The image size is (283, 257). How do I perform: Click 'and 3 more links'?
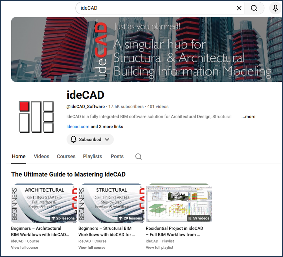tap(107, 127)
